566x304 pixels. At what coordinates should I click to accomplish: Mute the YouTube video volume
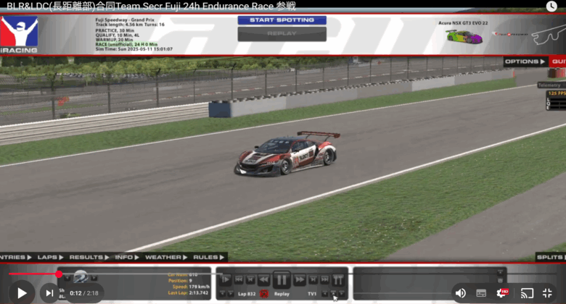pos(460,293)
